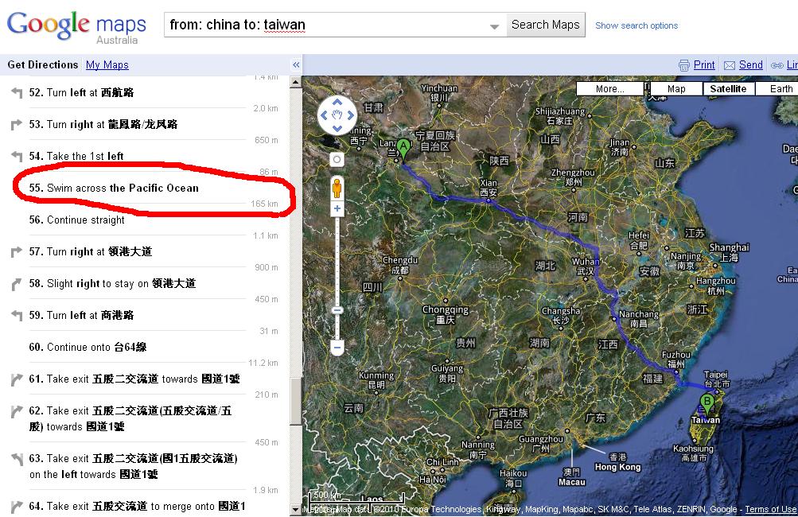Open the More... map layers dropdown
Image resolution: width=798 pixels, height=517 pixels.
click(x=609, y=89)
